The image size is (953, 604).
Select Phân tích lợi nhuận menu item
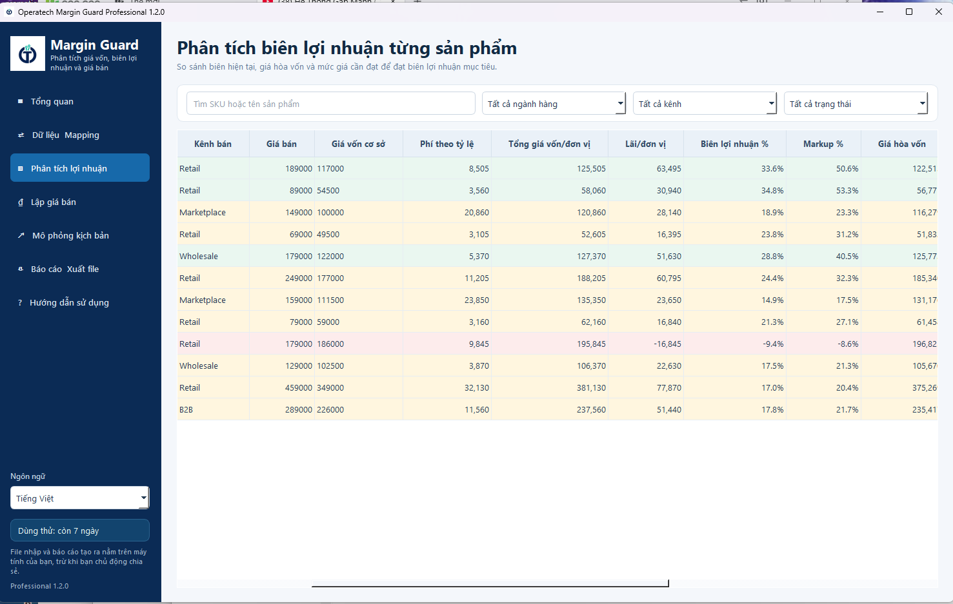point(80,168)
